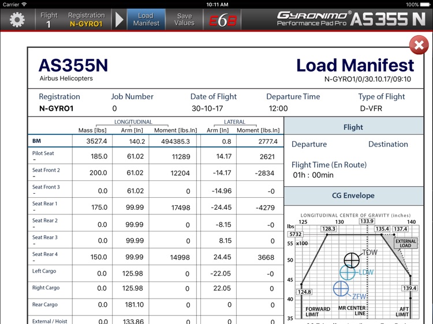Tap Rear Cargo arm 181.10
The width and height of the screenshot is (433, 324).
point(134,304)
